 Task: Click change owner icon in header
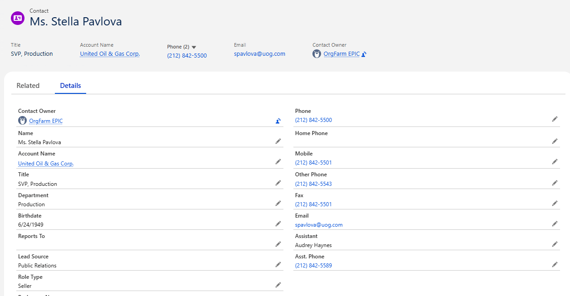tap(364, 54)
